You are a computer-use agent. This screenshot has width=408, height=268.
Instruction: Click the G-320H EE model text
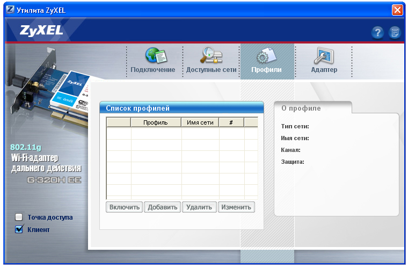54,180
